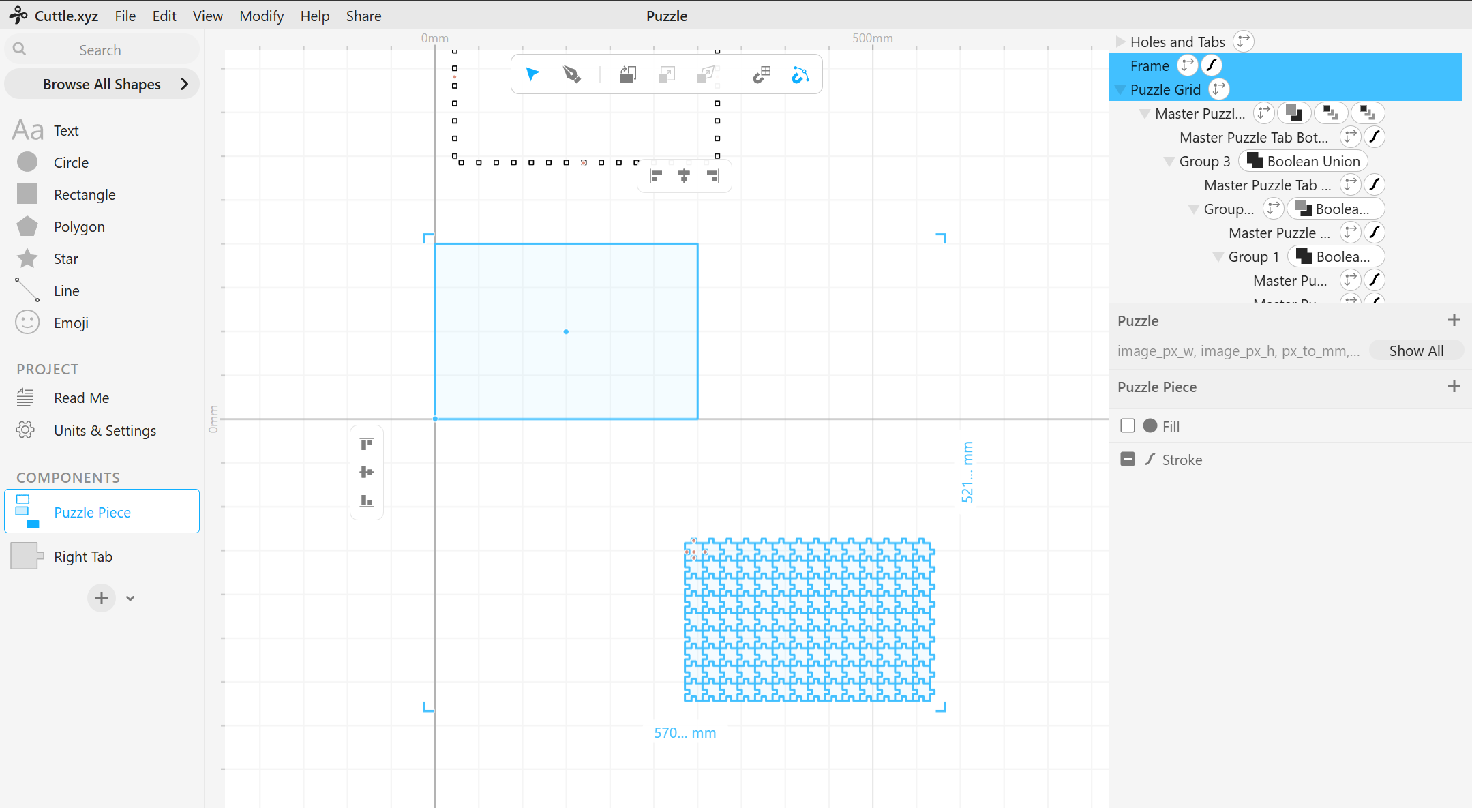Toggle snap to geometry magnet

[x=800, y=74]
